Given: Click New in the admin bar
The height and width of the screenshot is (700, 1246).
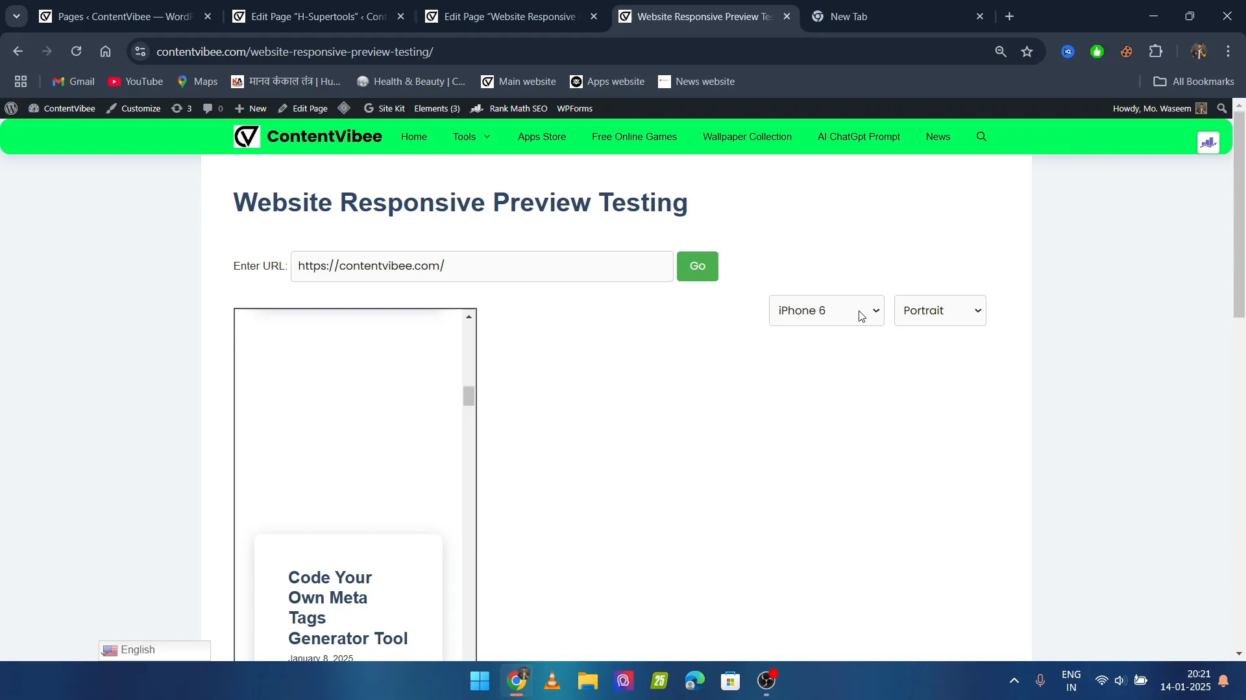Looking at the screenshot, I should pyautogui.click(x=250, y=108).
